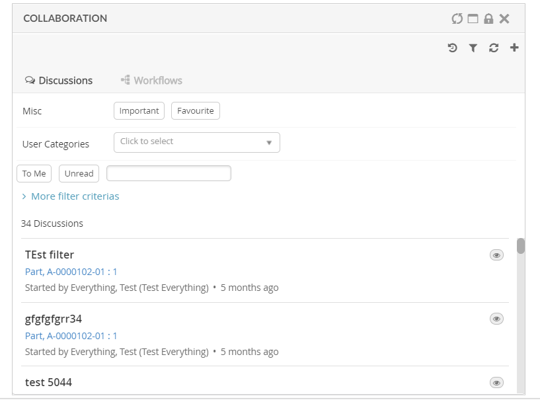The height and width of the screenshot is (400, 540).
Task: Open the User Categories dropdown
Action: [x=197, y=142]
